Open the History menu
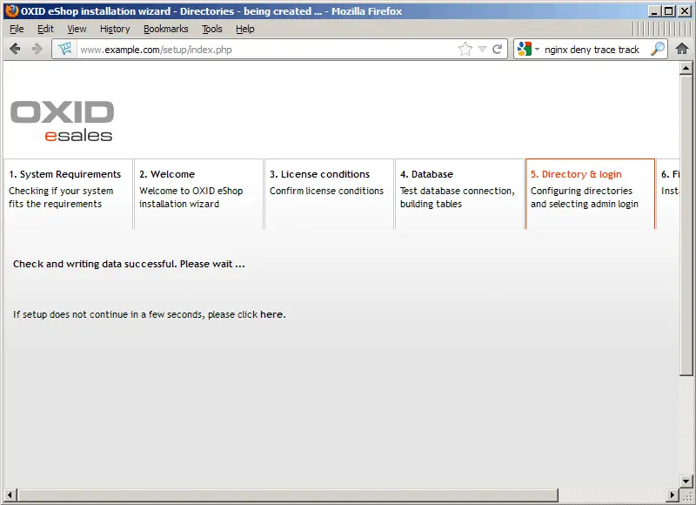 click(x=115, y=29)
